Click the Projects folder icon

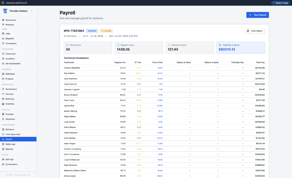point(3,79)
